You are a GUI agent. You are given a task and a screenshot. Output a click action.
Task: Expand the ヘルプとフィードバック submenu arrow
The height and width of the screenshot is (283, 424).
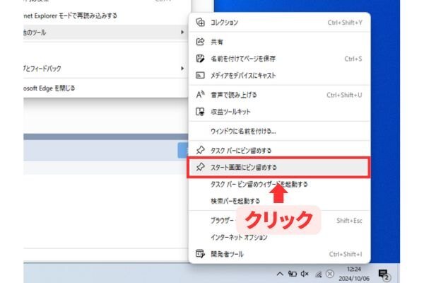tap(182, 68)
